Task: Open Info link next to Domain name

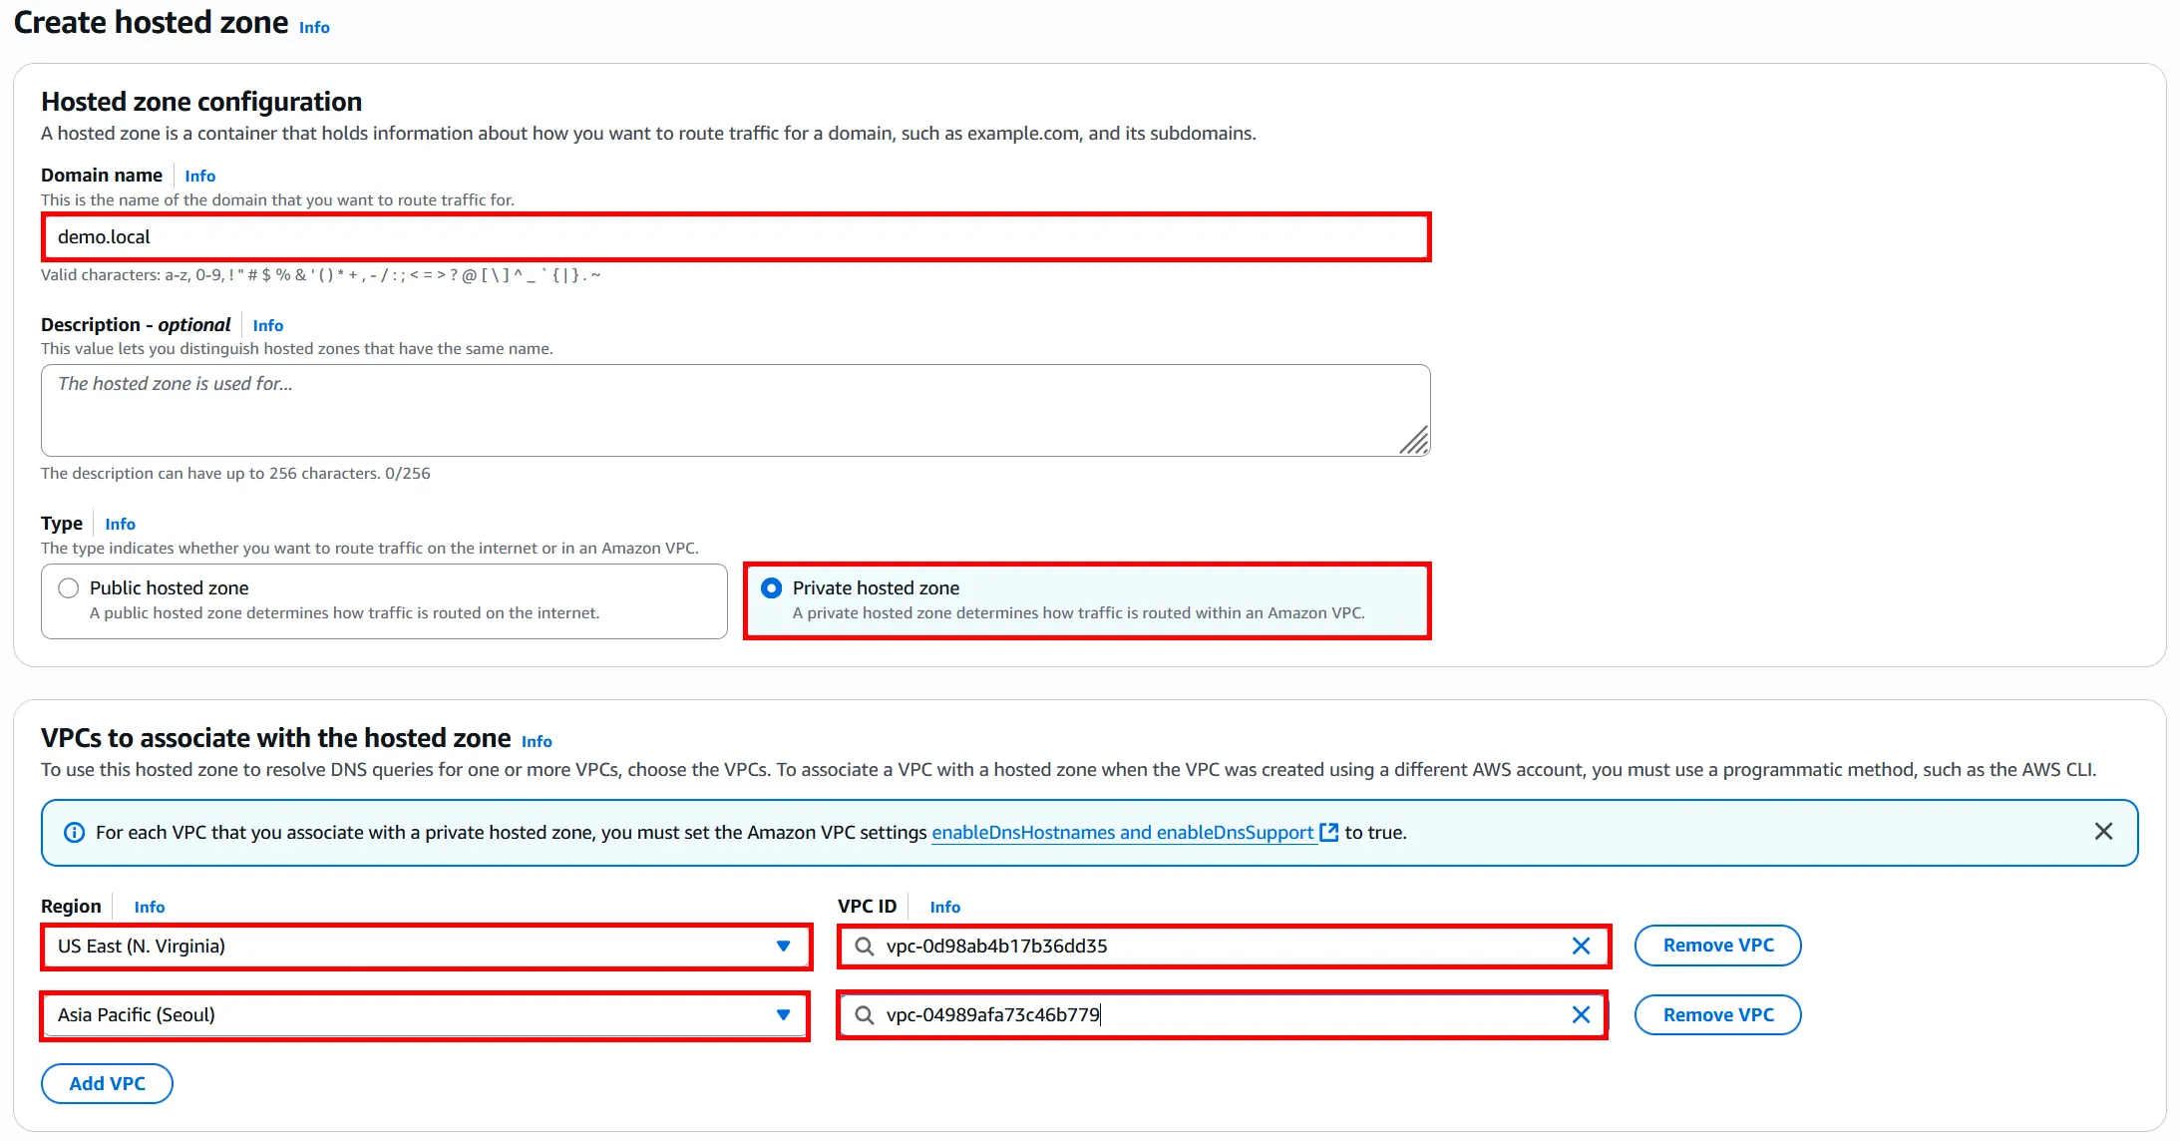Action: (199, 176)
